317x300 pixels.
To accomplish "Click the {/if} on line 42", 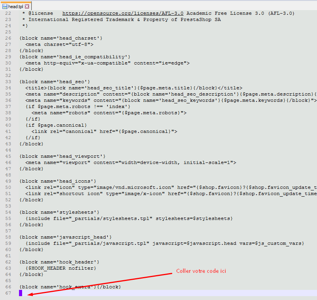I will (33, 138).
